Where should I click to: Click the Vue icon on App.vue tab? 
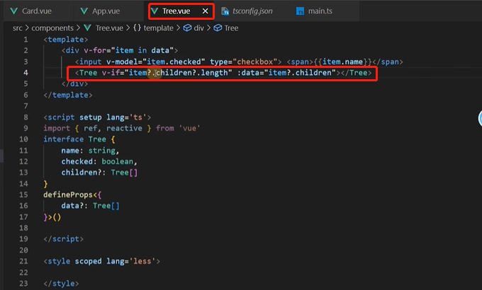point(84,11)
